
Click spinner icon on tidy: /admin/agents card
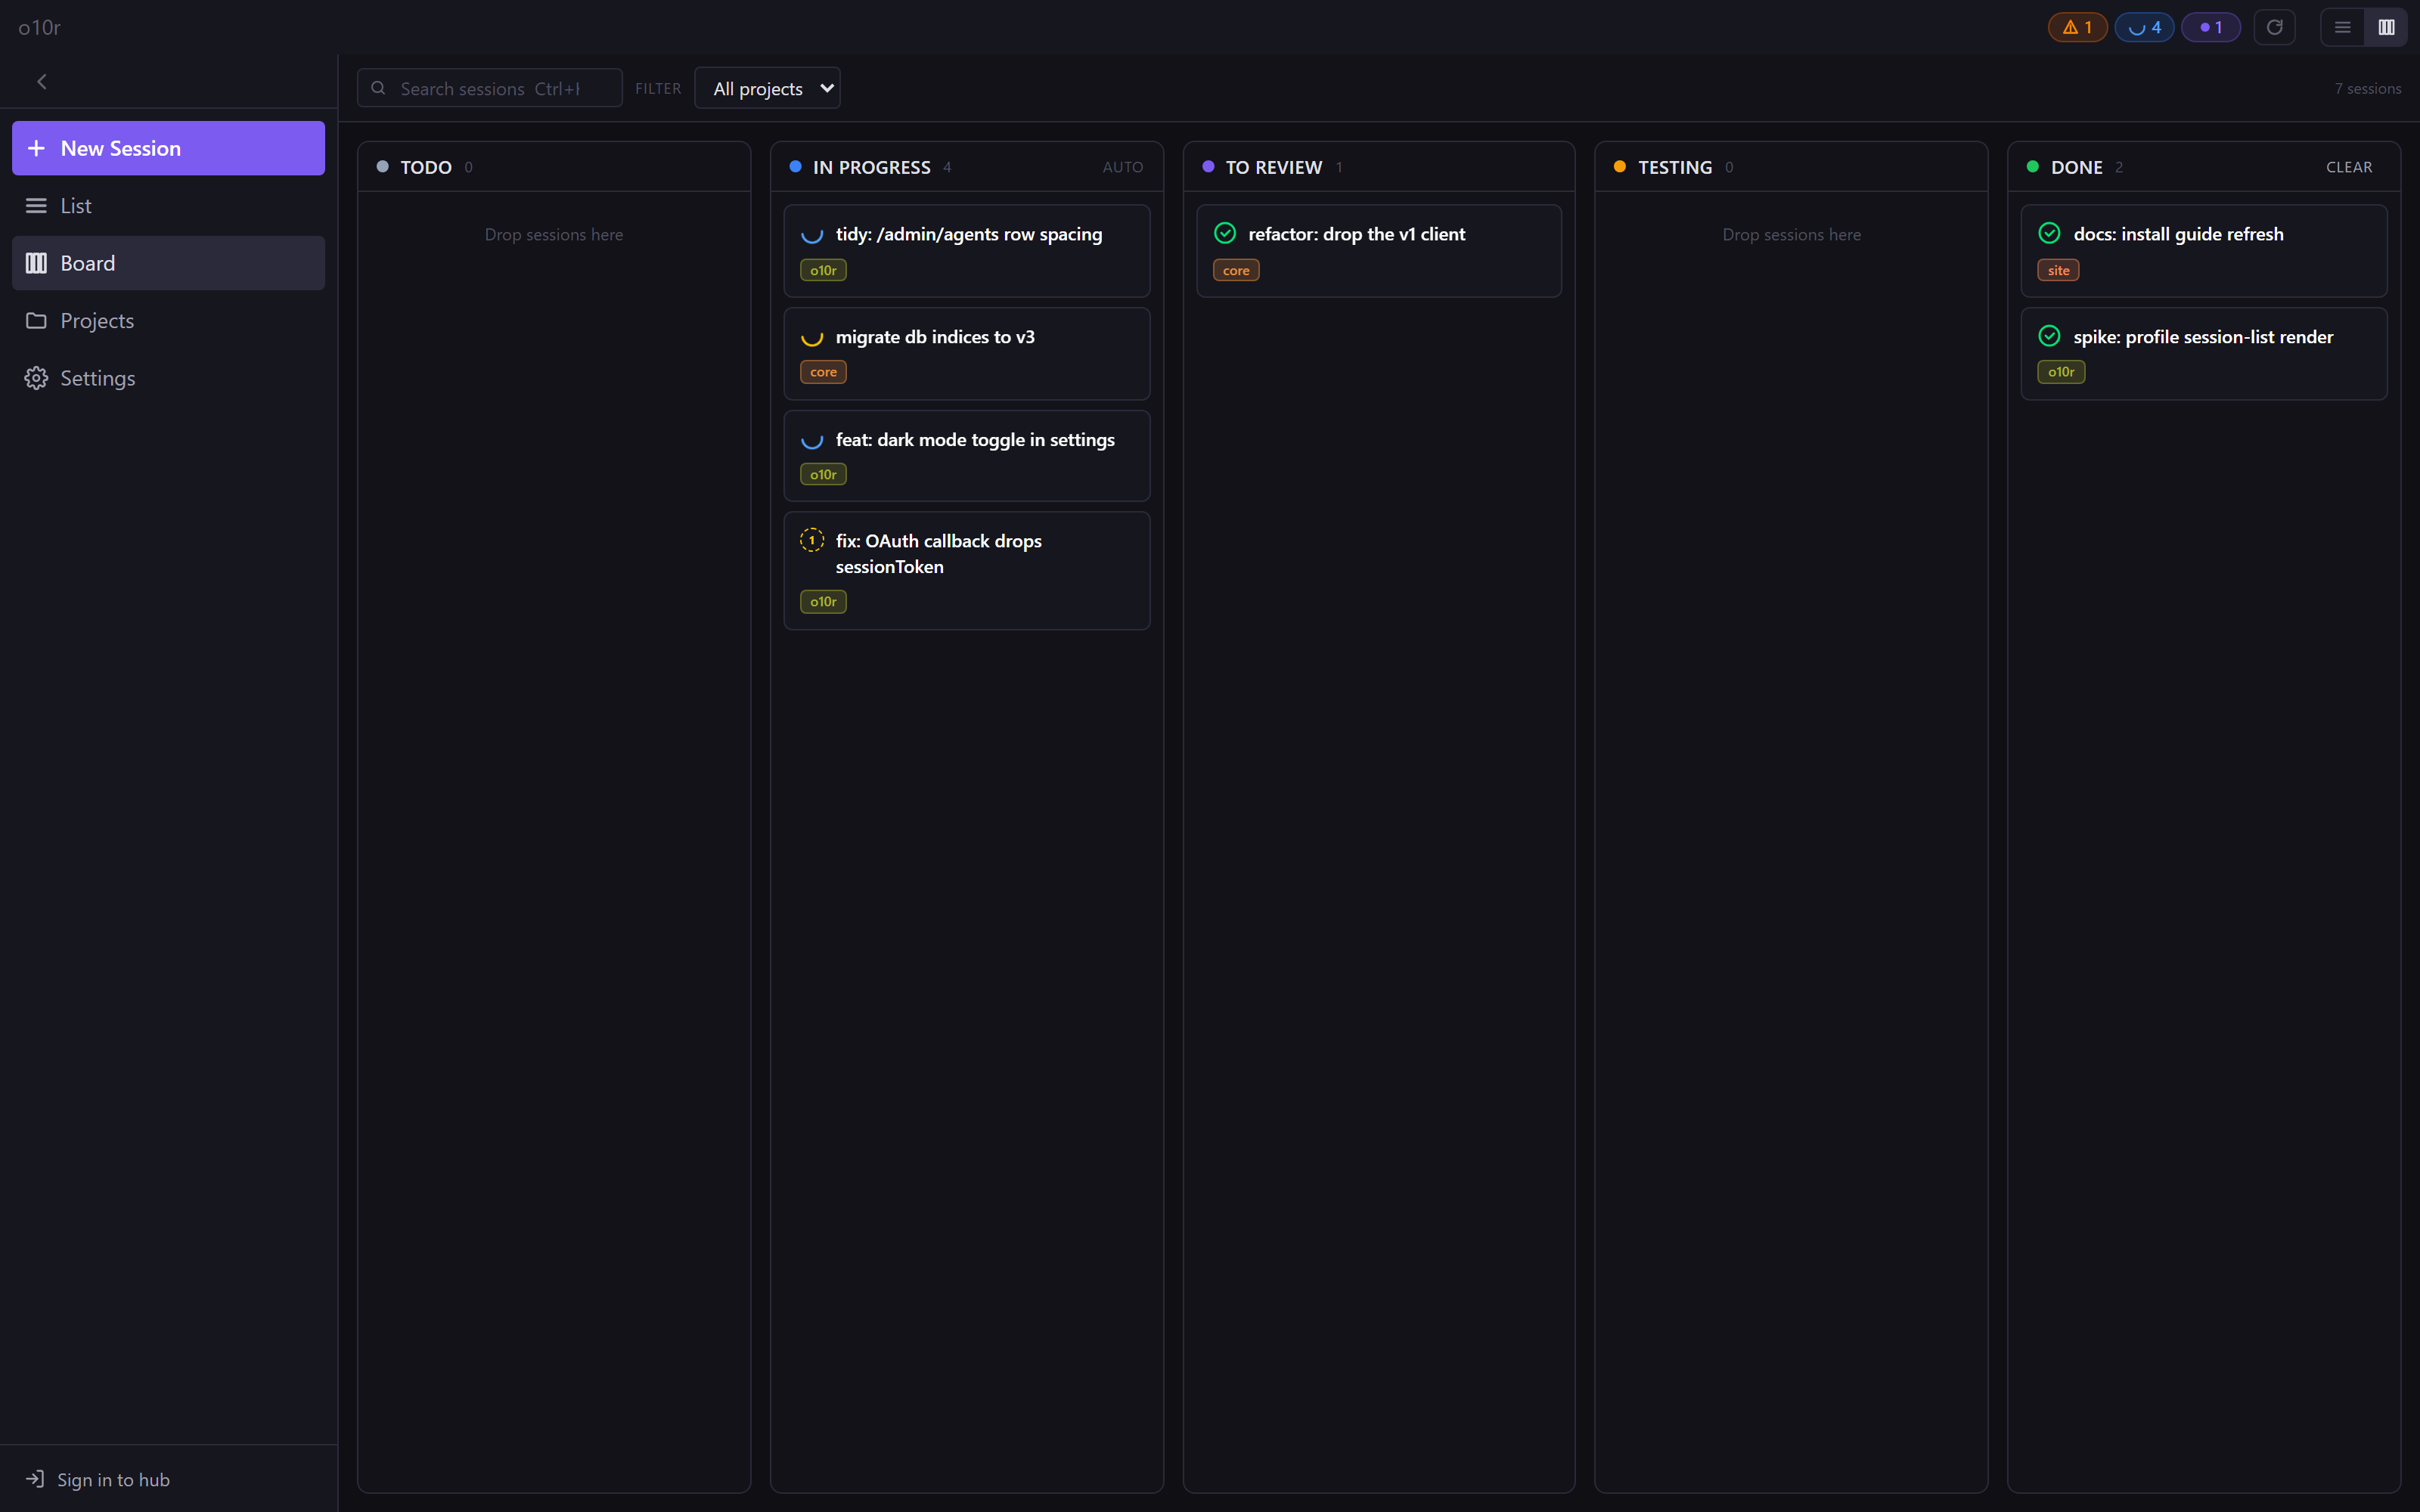[812, 234]
